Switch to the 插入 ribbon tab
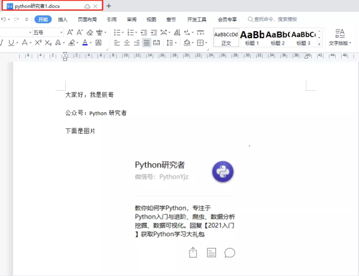The height and width of the screenshot is (276, 359). pyautogui.click(x=62, y=19)
